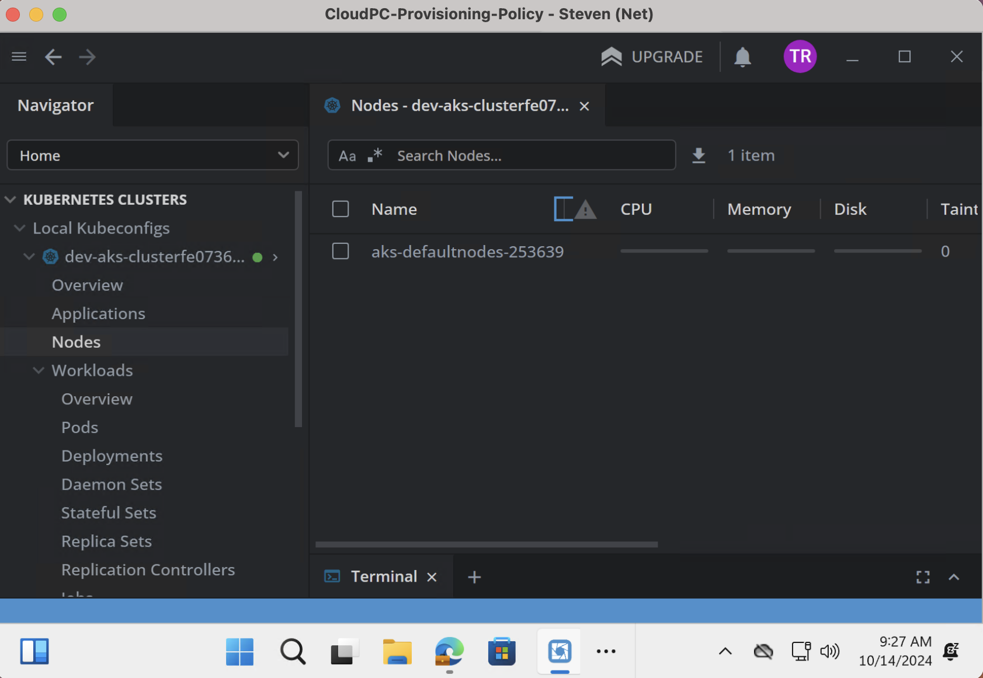Click the Disk usage bar of the node
Screen dimensions: 983x678
pyautogui.click(x=878, y=251)
